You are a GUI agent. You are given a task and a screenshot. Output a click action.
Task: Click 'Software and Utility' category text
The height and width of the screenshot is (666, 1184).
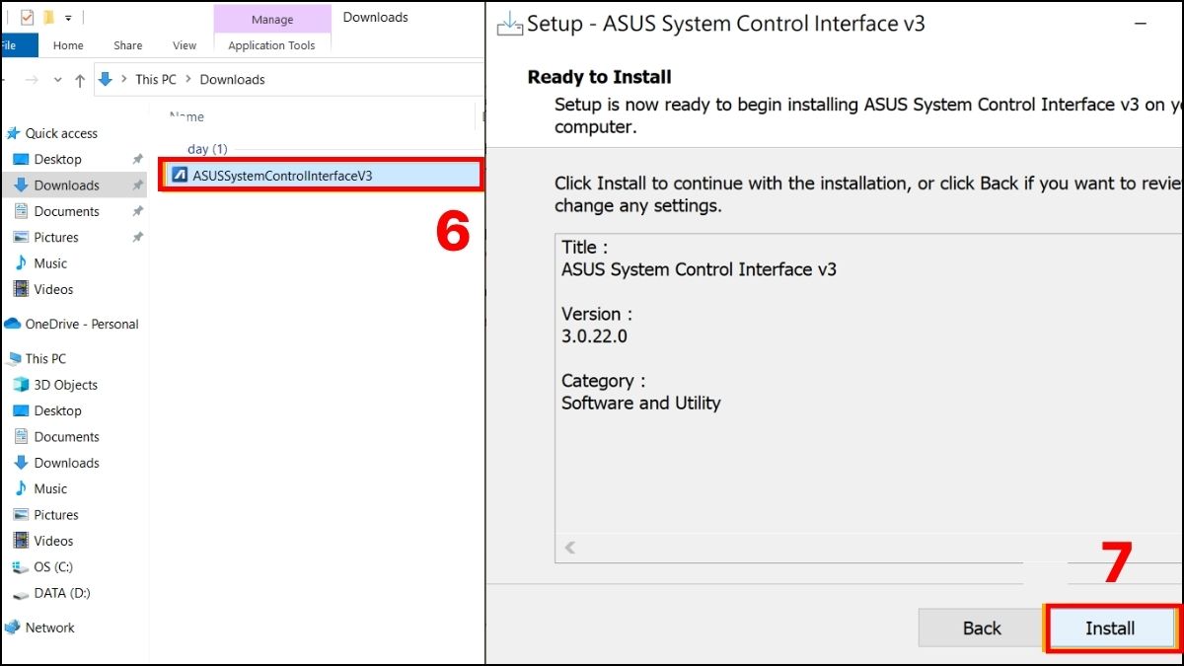coord(641,403)
